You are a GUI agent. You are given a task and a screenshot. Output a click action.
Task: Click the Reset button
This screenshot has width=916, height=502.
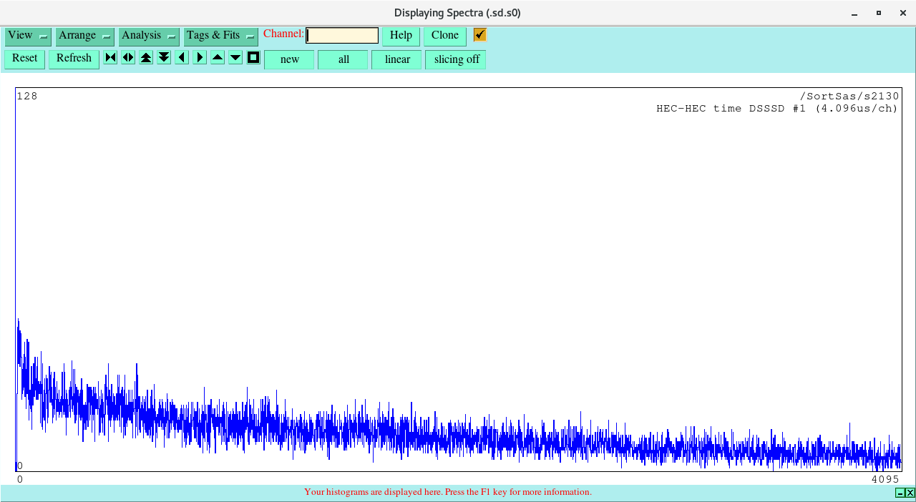25,59
